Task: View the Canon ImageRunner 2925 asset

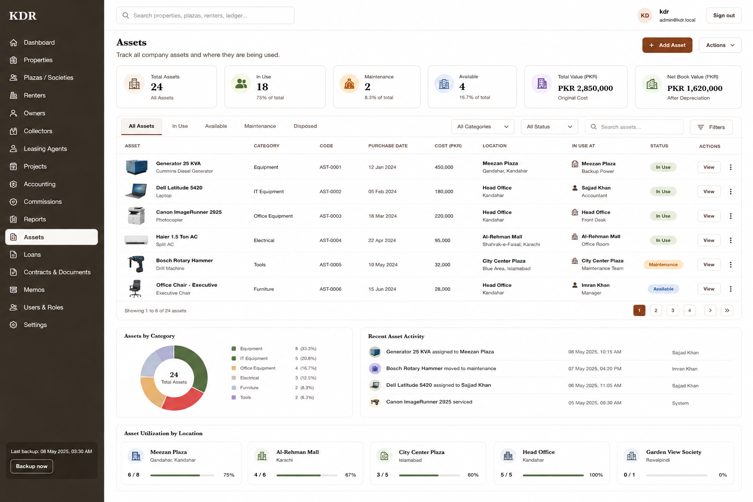Action: [709, 216]
